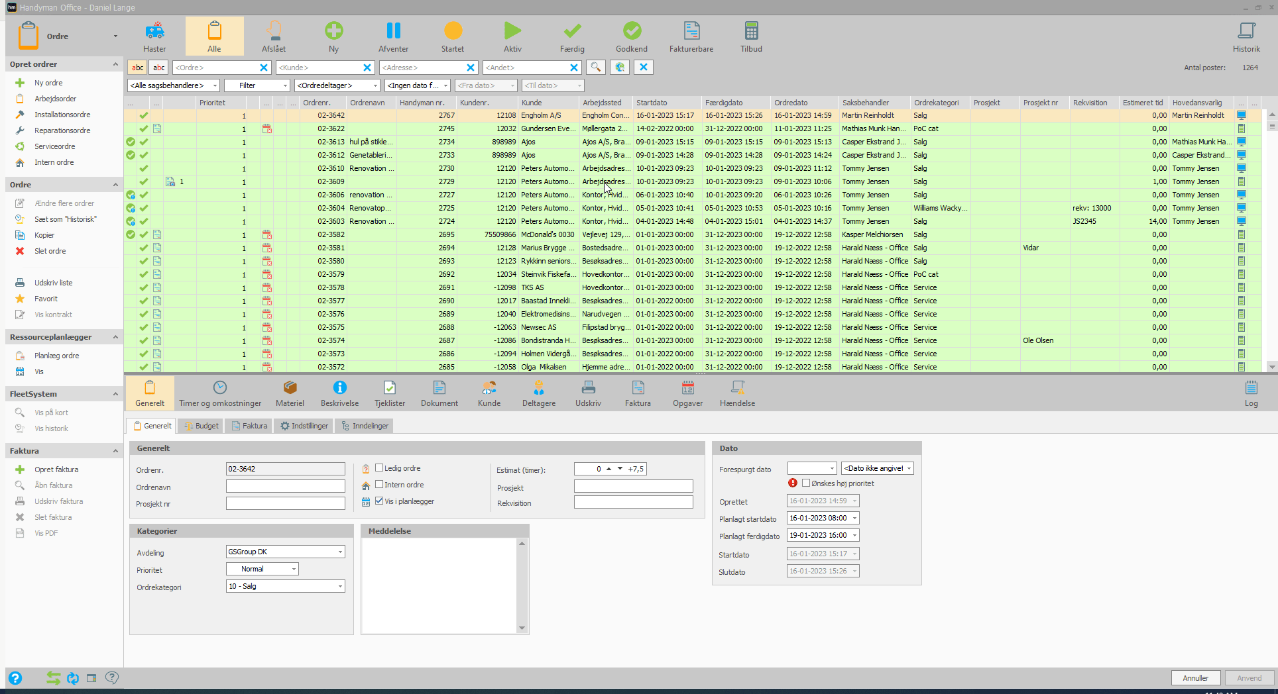Open the Haster orders filter
Image resolution: width=1278 pixels, height=694 pixels.
tap(154, 36)
